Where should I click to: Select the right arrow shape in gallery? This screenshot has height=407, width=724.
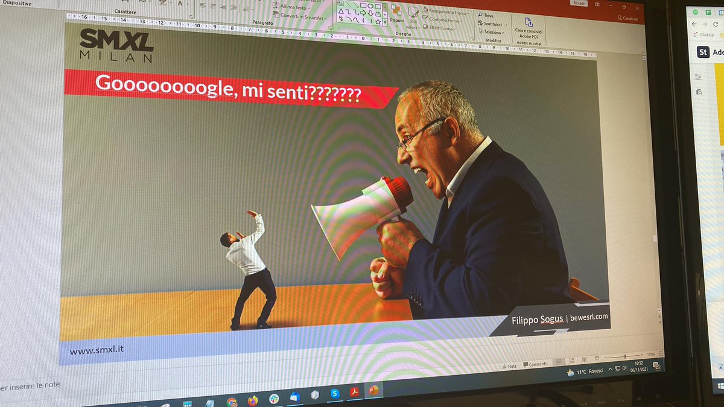coord(363,13)
